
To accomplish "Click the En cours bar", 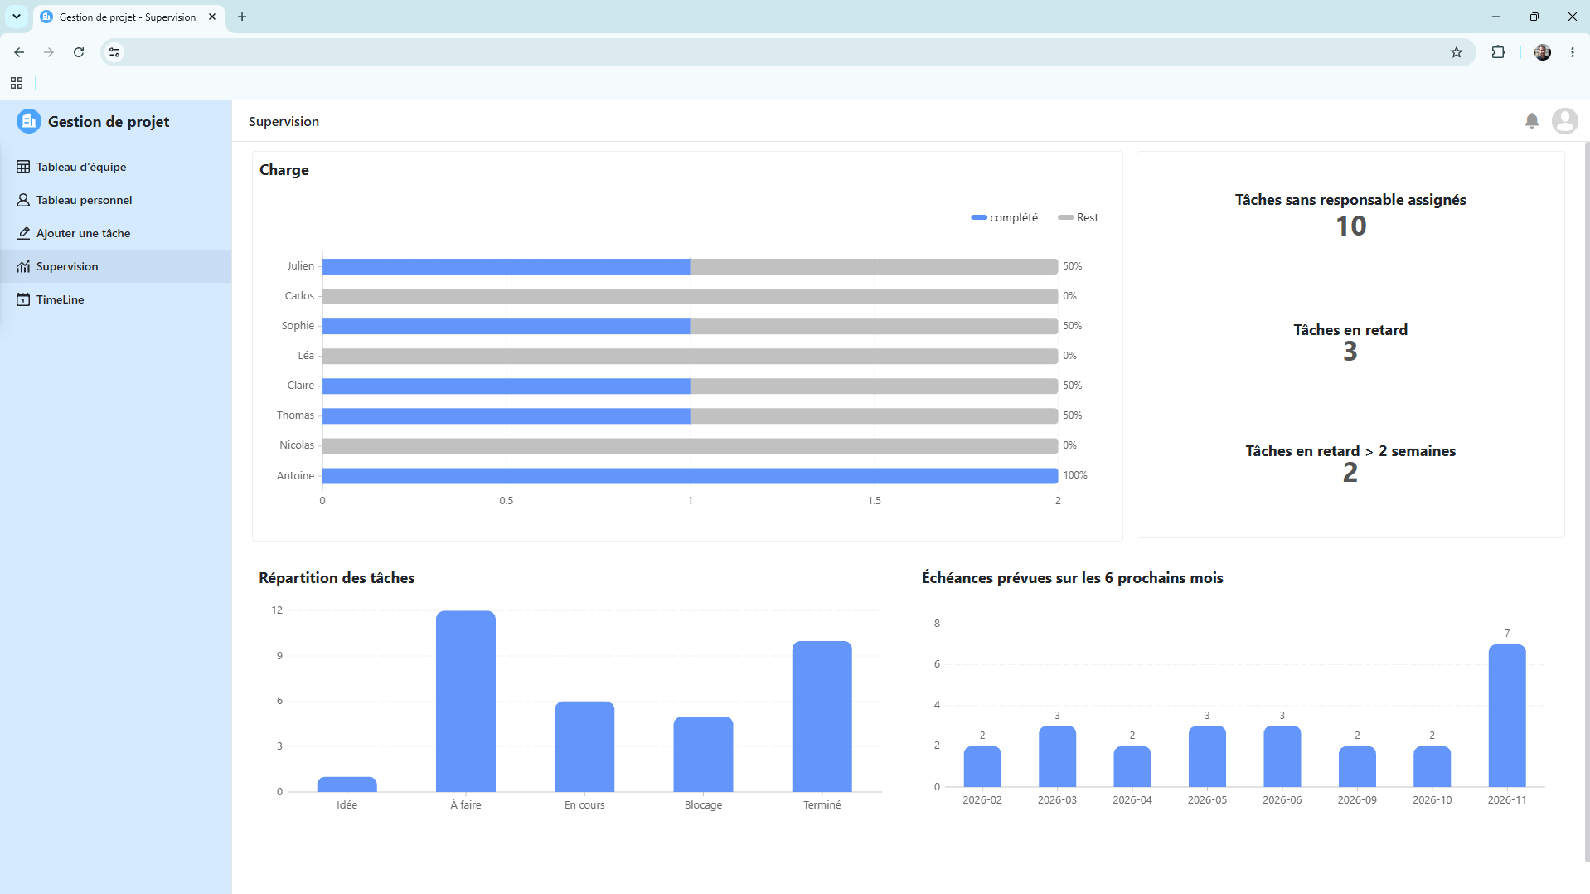I will [x=584, y=746].
